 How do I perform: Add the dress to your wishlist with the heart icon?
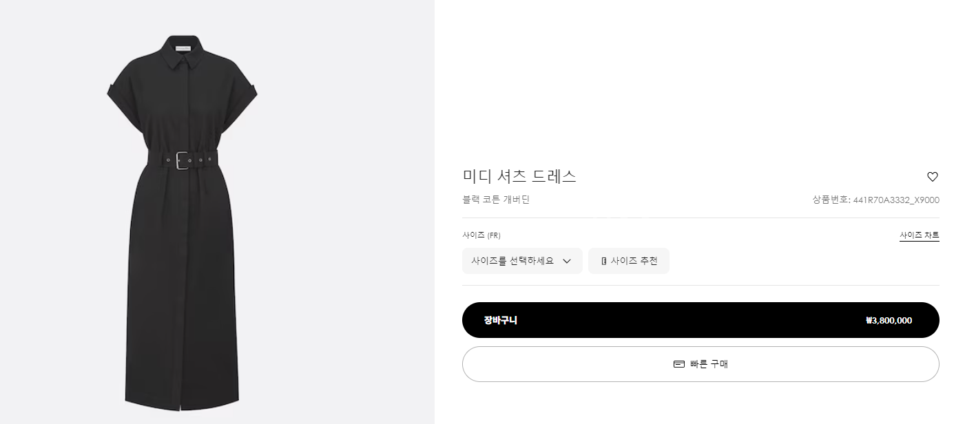(933, 177)
